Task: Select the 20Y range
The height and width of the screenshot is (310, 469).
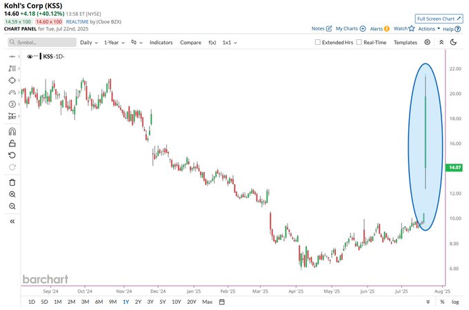Action: tap(192, 302)
